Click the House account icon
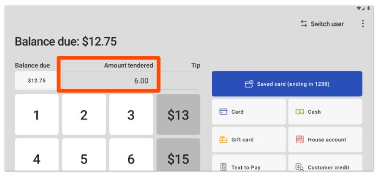The width and height of the screenshot is (378, 174). tap(300, 140)
